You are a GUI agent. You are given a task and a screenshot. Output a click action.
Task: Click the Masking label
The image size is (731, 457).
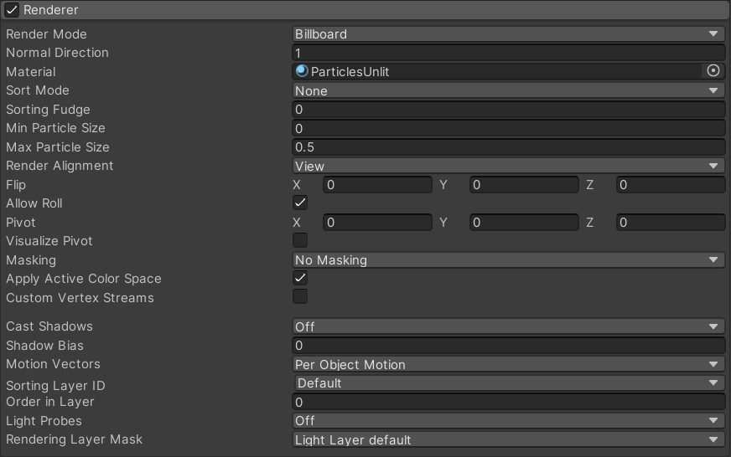click(31, 260)
